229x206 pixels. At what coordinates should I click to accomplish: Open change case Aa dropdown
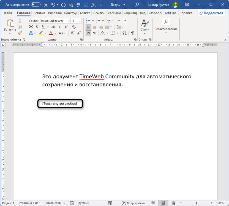click(x=62, y=33)
